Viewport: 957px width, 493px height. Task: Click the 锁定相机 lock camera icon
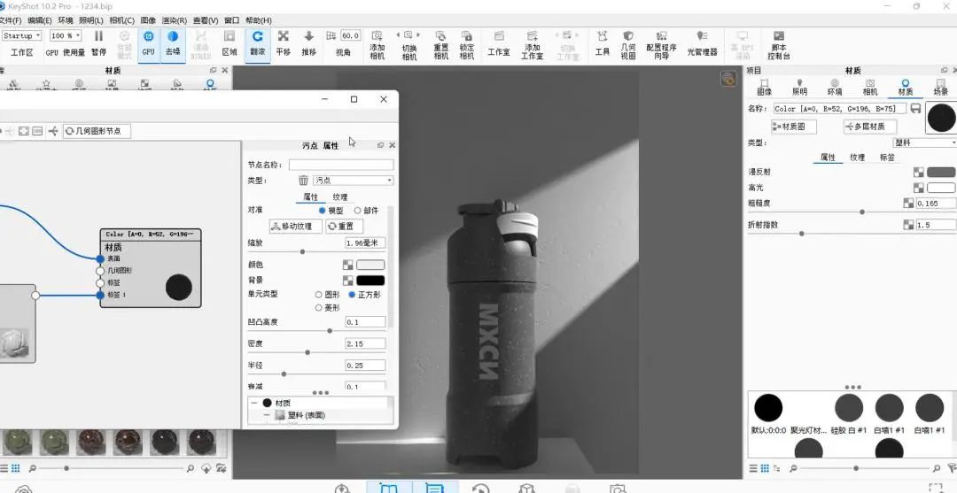point(467,36)
